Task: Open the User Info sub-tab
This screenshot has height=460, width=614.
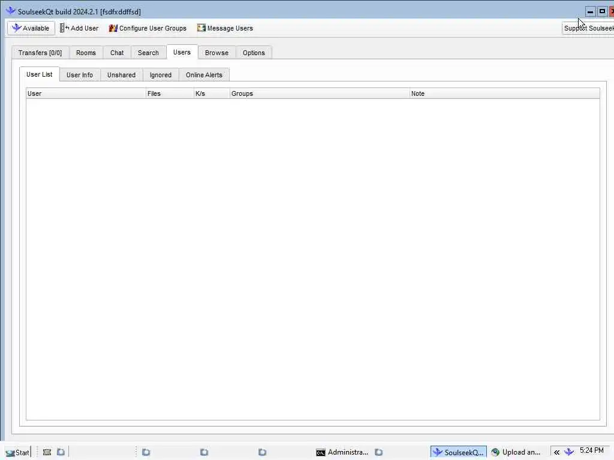Action: tap(80, 75)
